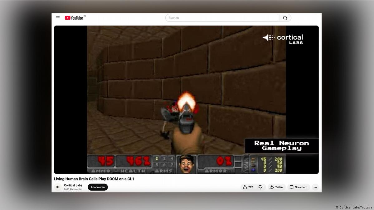374x210 pixels.
Task: Share the video via Teilen
Action: (x=276, y=187)
